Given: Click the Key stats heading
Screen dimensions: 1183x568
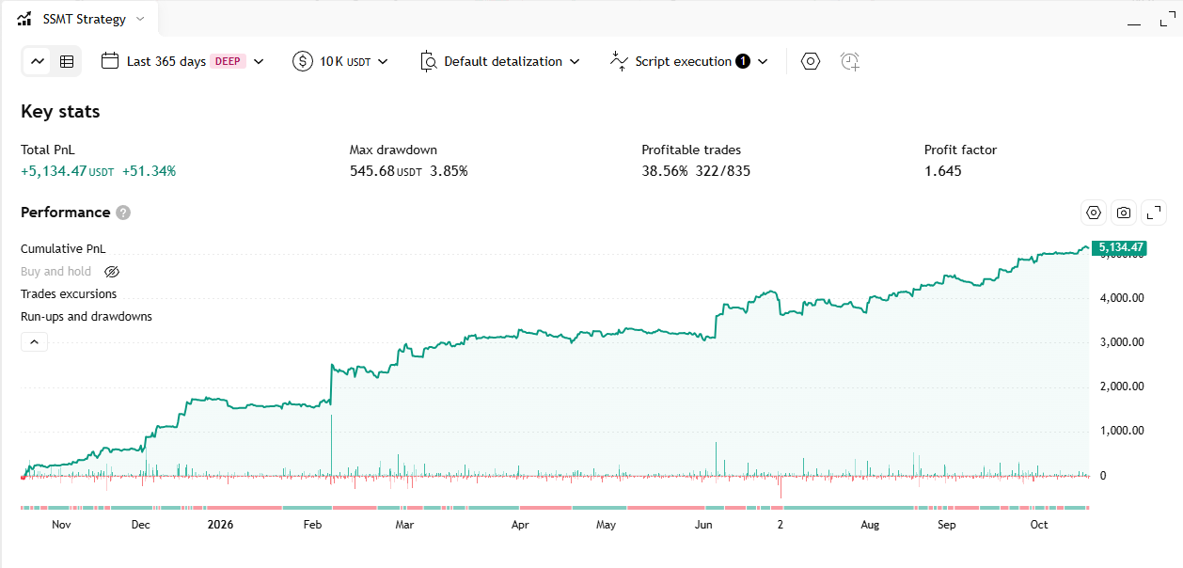Looking at the screenshot, I should coord(60,111).
